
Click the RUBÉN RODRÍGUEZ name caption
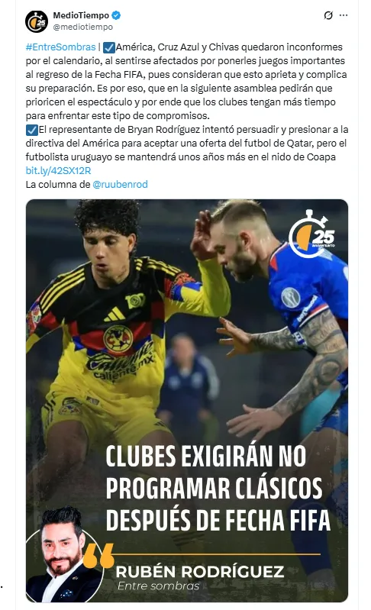coord(200,572)
